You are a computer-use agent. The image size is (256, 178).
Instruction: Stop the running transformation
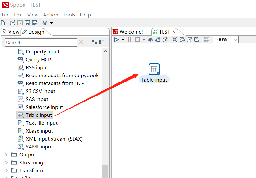click(x=137, y=40)
